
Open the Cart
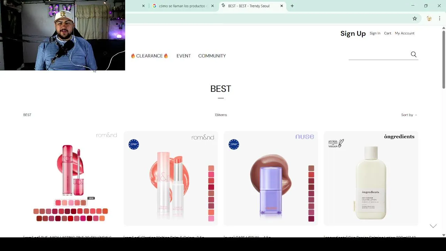click(387, 33)
